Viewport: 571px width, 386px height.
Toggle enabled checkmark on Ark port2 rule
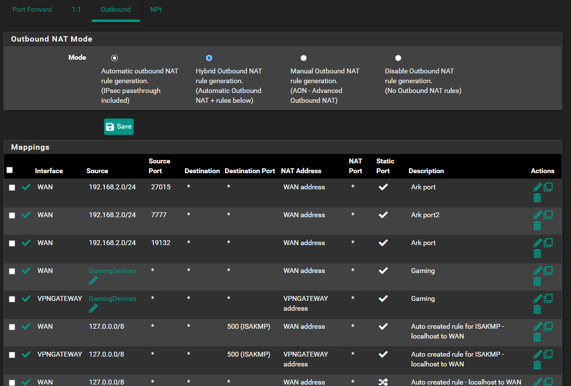(x=26, y=215)
